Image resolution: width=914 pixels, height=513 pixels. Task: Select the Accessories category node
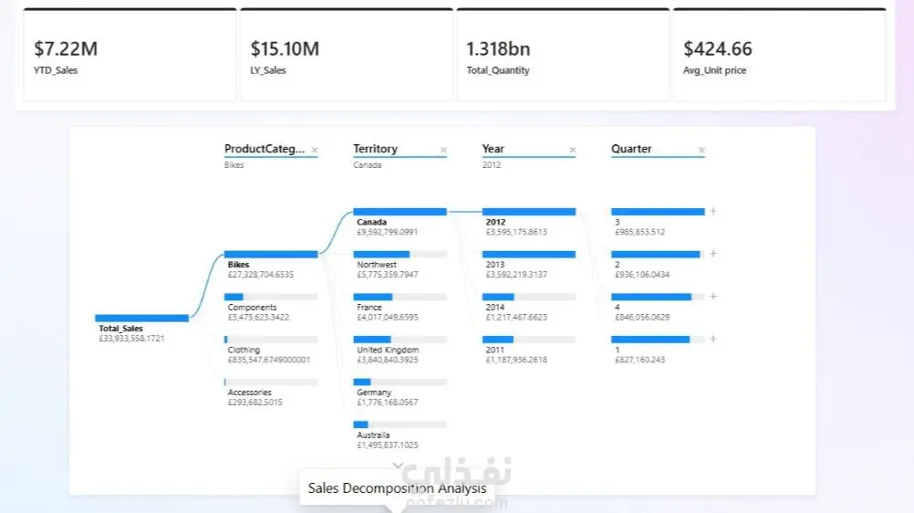click(x=271, y=392)
